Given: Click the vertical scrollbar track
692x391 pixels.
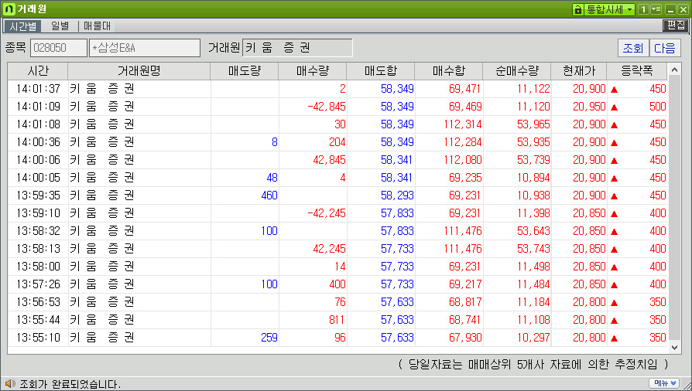Looking at the screenshot, I should click(x=674, y=207).
